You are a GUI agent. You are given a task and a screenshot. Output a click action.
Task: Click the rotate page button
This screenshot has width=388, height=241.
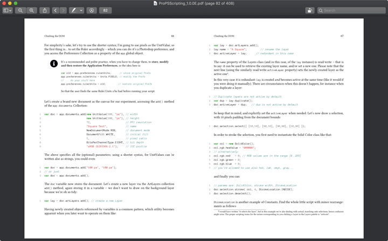(x=309, y=10)
